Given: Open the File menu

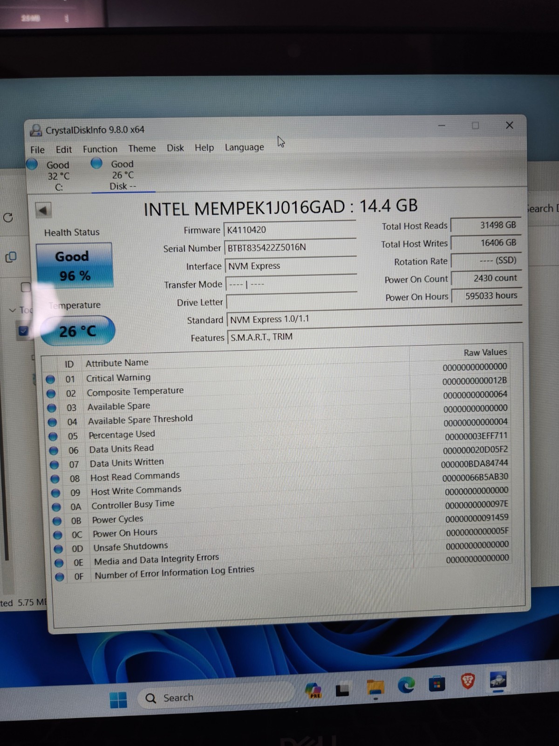Looking at the screenshot, I should 37,150.
